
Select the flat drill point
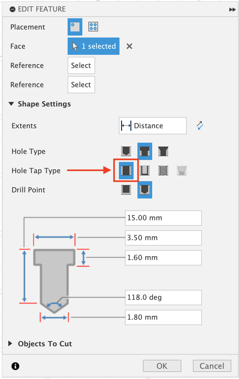tap(126, 189)
